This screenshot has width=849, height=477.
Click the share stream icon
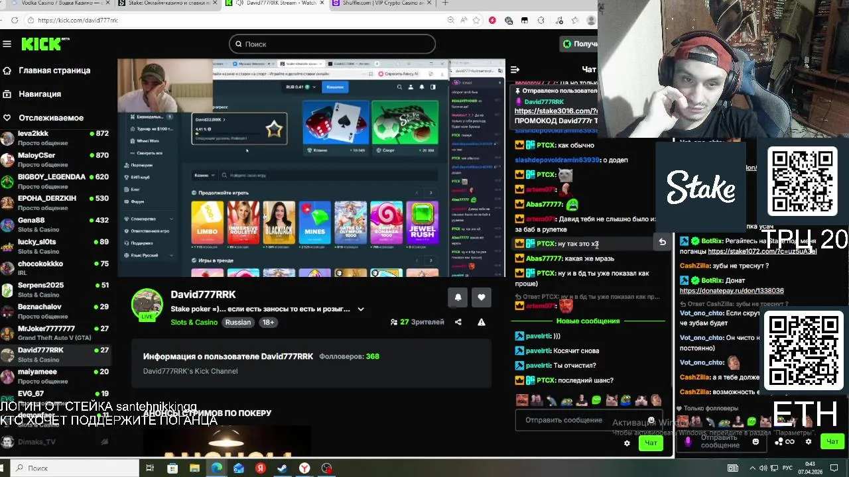coord(458,322)
